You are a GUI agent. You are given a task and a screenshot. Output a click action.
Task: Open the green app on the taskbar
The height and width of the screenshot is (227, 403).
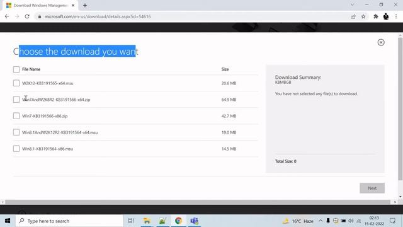coord(162,221)
